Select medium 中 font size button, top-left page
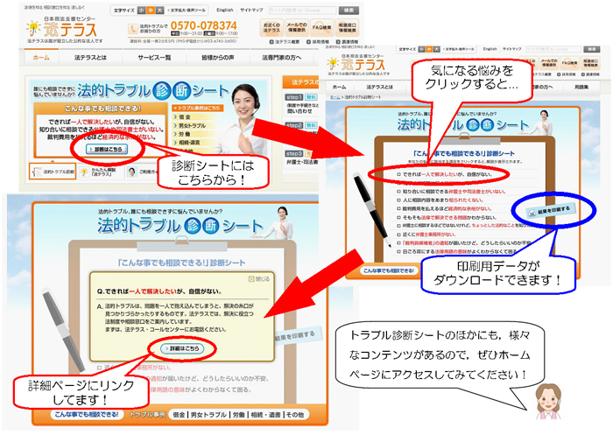This screenshot has height=435, width=613. pyautogui.click(x=151, y=11)
